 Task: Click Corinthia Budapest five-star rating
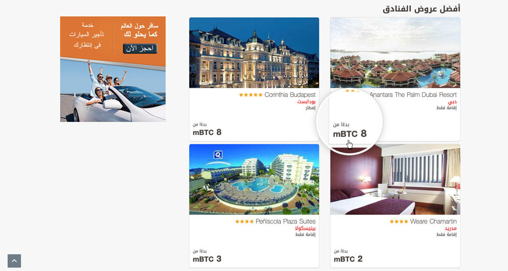click(251, 95)
